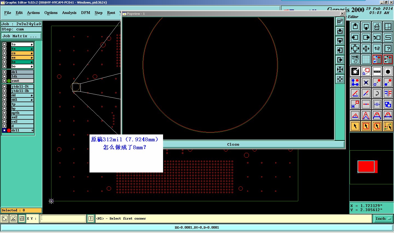Toggle the drl1 layer checkbox
The width and height of the screenshot is (394, 233).
point(4,130)
